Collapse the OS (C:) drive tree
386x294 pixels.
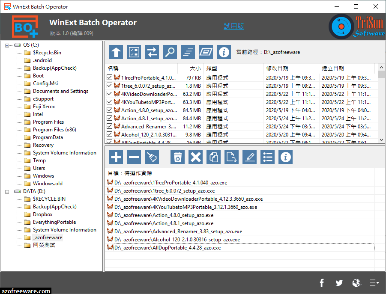pos(6,45)
